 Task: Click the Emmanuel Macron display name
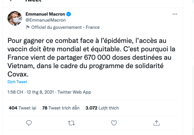[x=45, y=14]
